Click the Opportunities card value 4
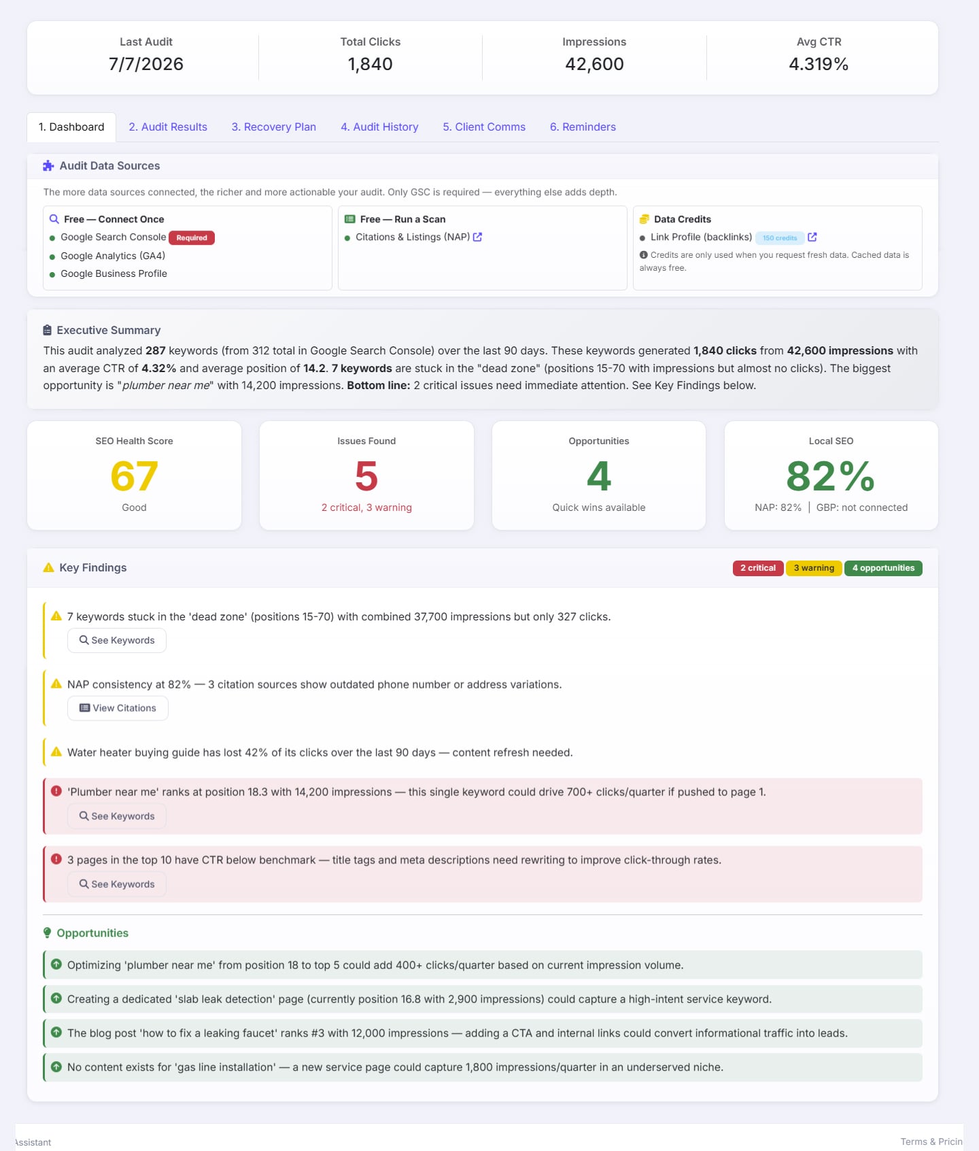 click(599, 476)
